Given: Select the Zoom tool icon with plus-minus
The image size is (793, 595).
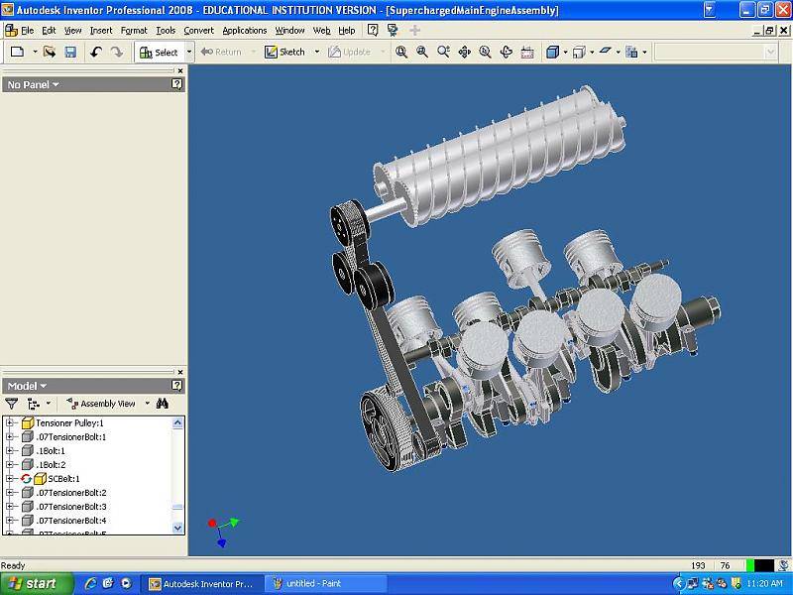Looking at the screenshot, I should pyautogui.click(x=443, y=52).
